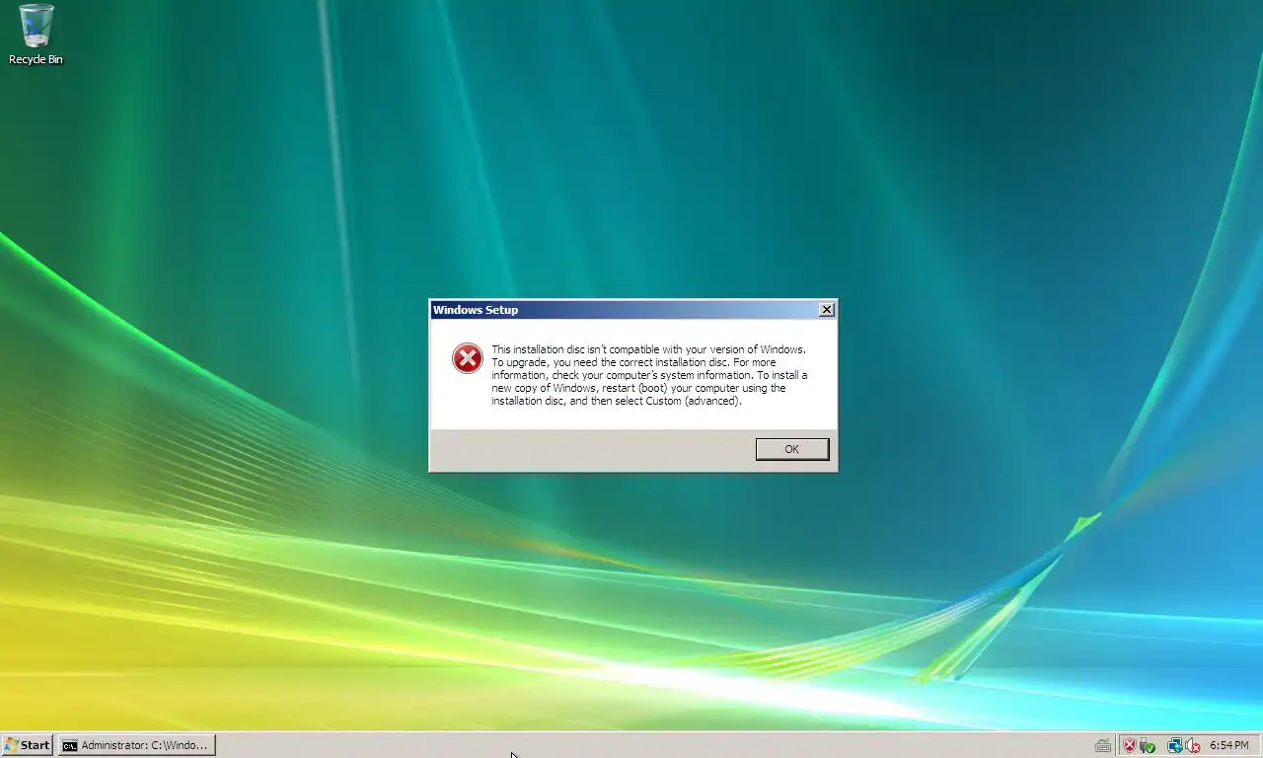Click the muted volume speaker tray icon

(1192, 745)
